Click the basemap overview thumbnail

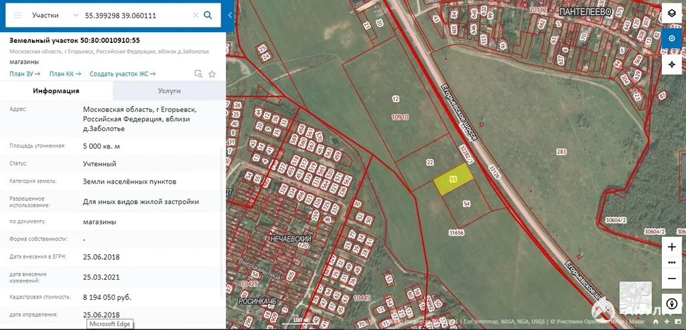coord(635,296)
